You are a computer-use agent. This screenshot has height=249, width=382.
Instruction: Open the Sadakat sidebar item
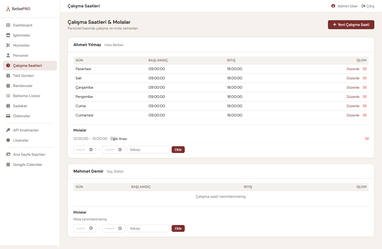[30, 106]
